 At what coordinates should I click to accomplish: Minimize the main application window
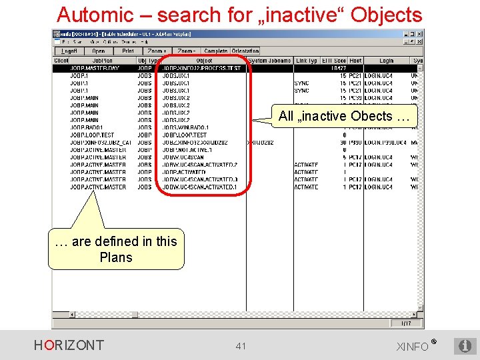(406, 34)
